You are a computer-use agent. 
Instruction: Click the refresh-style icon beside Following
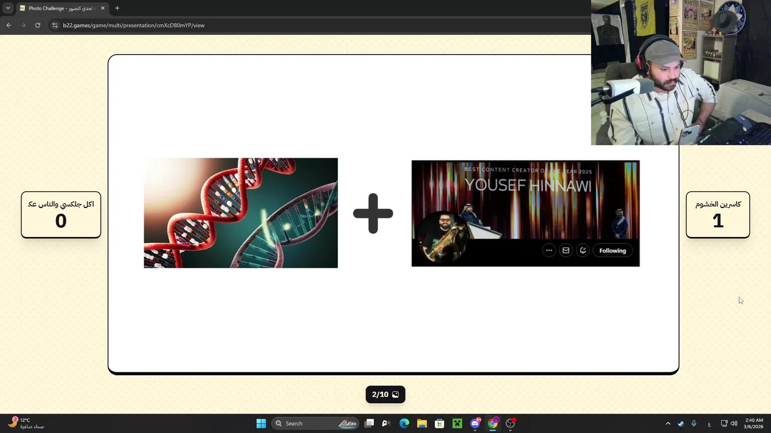[x=582, y=251]
